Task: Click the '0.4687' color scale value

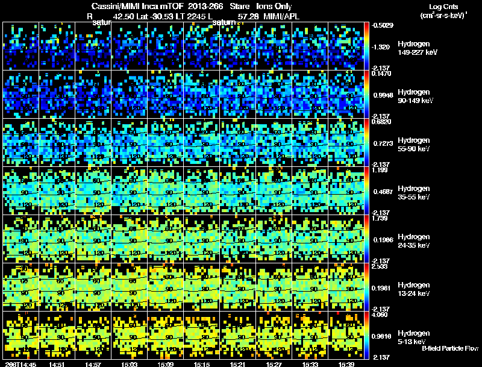Action: click(x=383, y=192)
